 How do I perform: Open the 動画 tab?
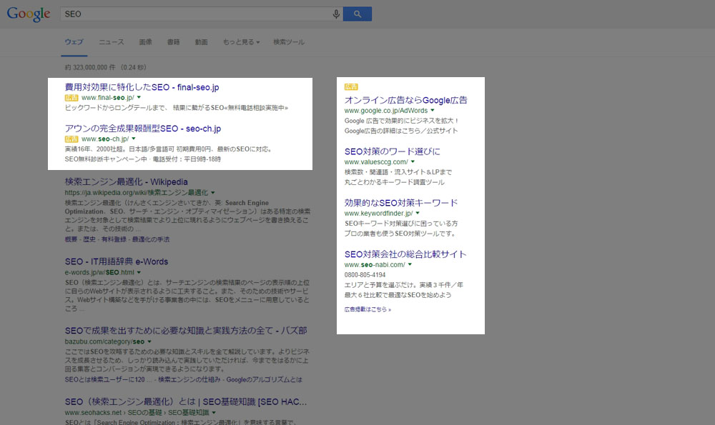click(x=201, y=42)
